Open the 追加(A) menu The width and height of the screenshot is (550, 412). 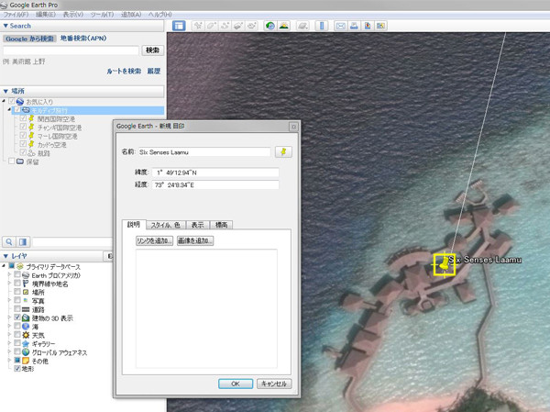pyautogui.click(x=131, y=15)
